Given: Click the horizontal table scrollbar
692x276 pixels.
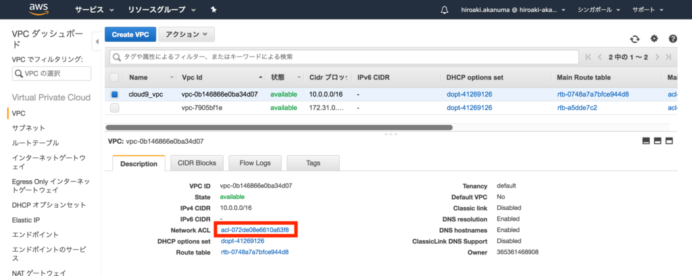Looking at the screenshot, I should point(279,128).
